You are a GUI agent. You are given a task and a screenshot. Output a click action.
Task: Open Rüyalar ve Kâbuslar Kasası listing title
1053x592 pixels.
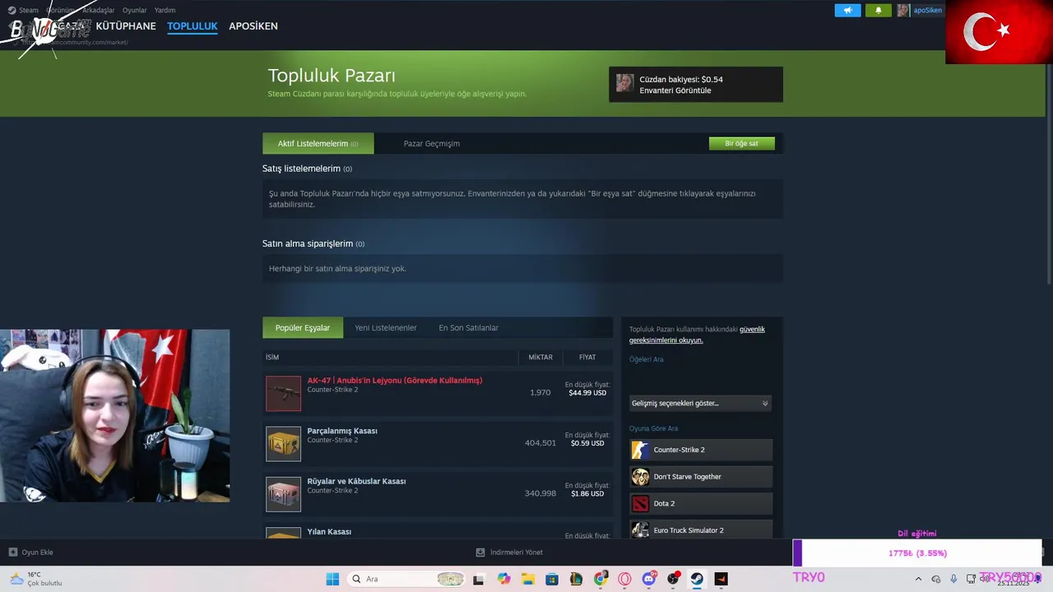[x=356, y=481]
